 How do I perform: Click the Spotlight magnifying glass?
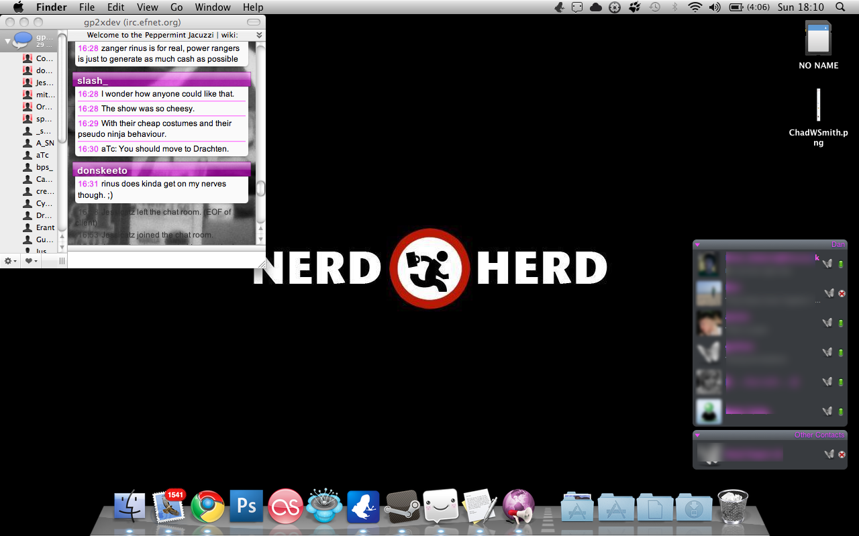click(840, 7)
